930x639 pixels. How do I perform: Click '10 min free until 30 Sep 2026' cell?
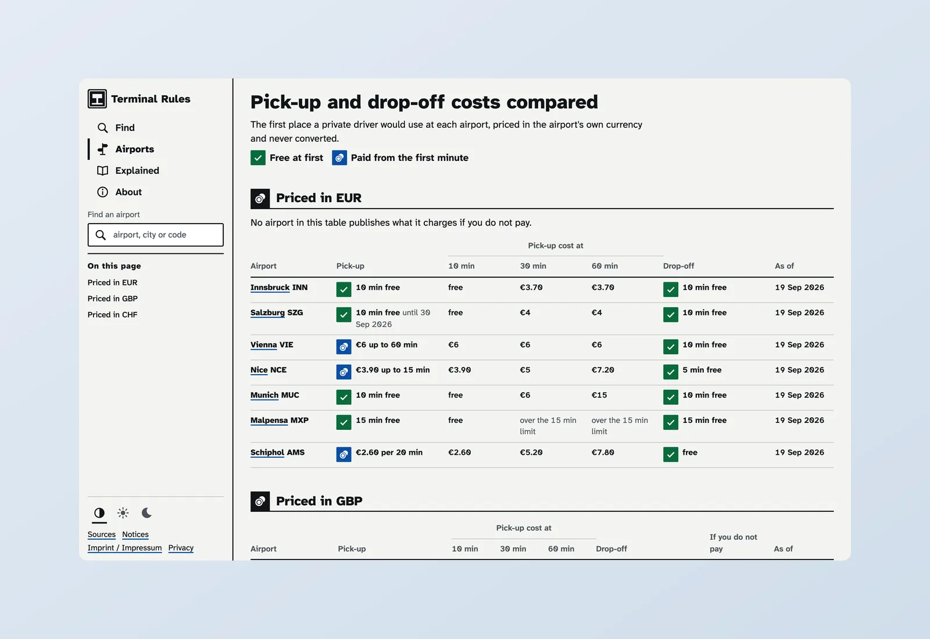point(394,318)
